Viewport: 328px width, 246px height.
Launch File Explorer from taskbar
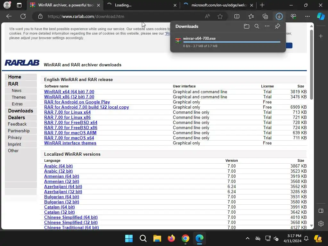[157, 238]
